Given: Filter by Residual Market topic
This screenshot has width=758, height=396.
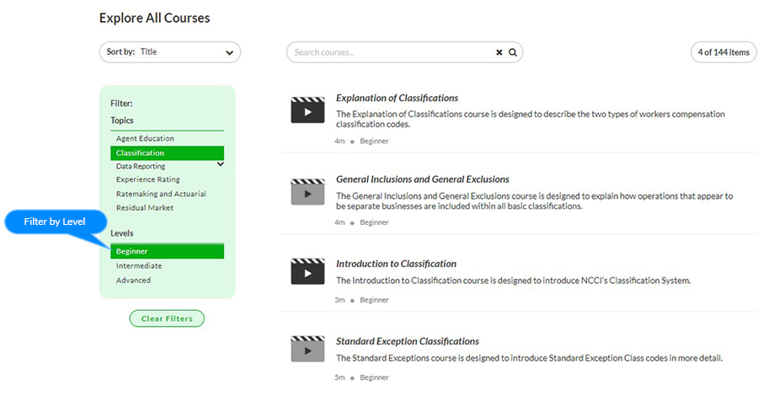Looking at the screenshot, I should 144,206.
